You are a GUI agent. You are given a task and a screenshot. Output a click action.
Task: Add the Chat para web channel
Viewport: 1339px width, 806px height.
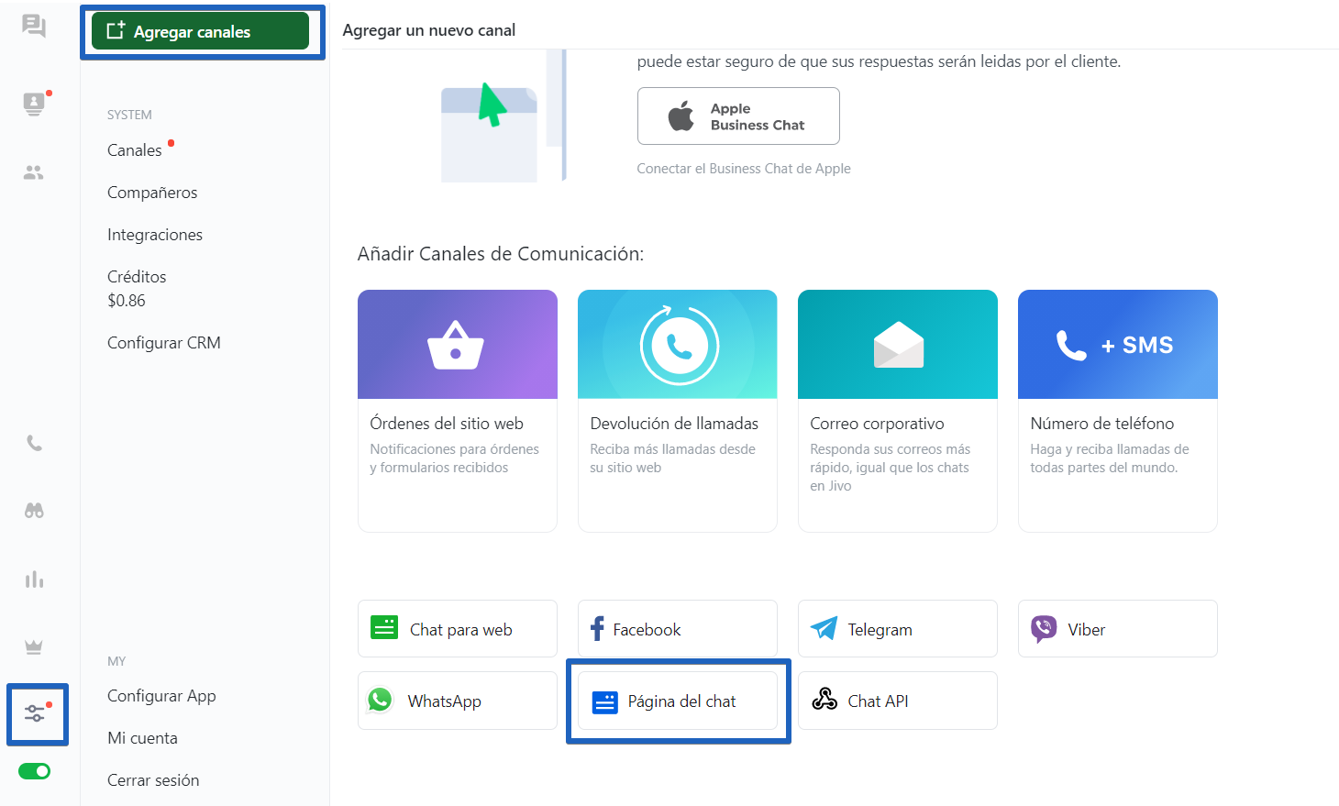tap(458, 629)
